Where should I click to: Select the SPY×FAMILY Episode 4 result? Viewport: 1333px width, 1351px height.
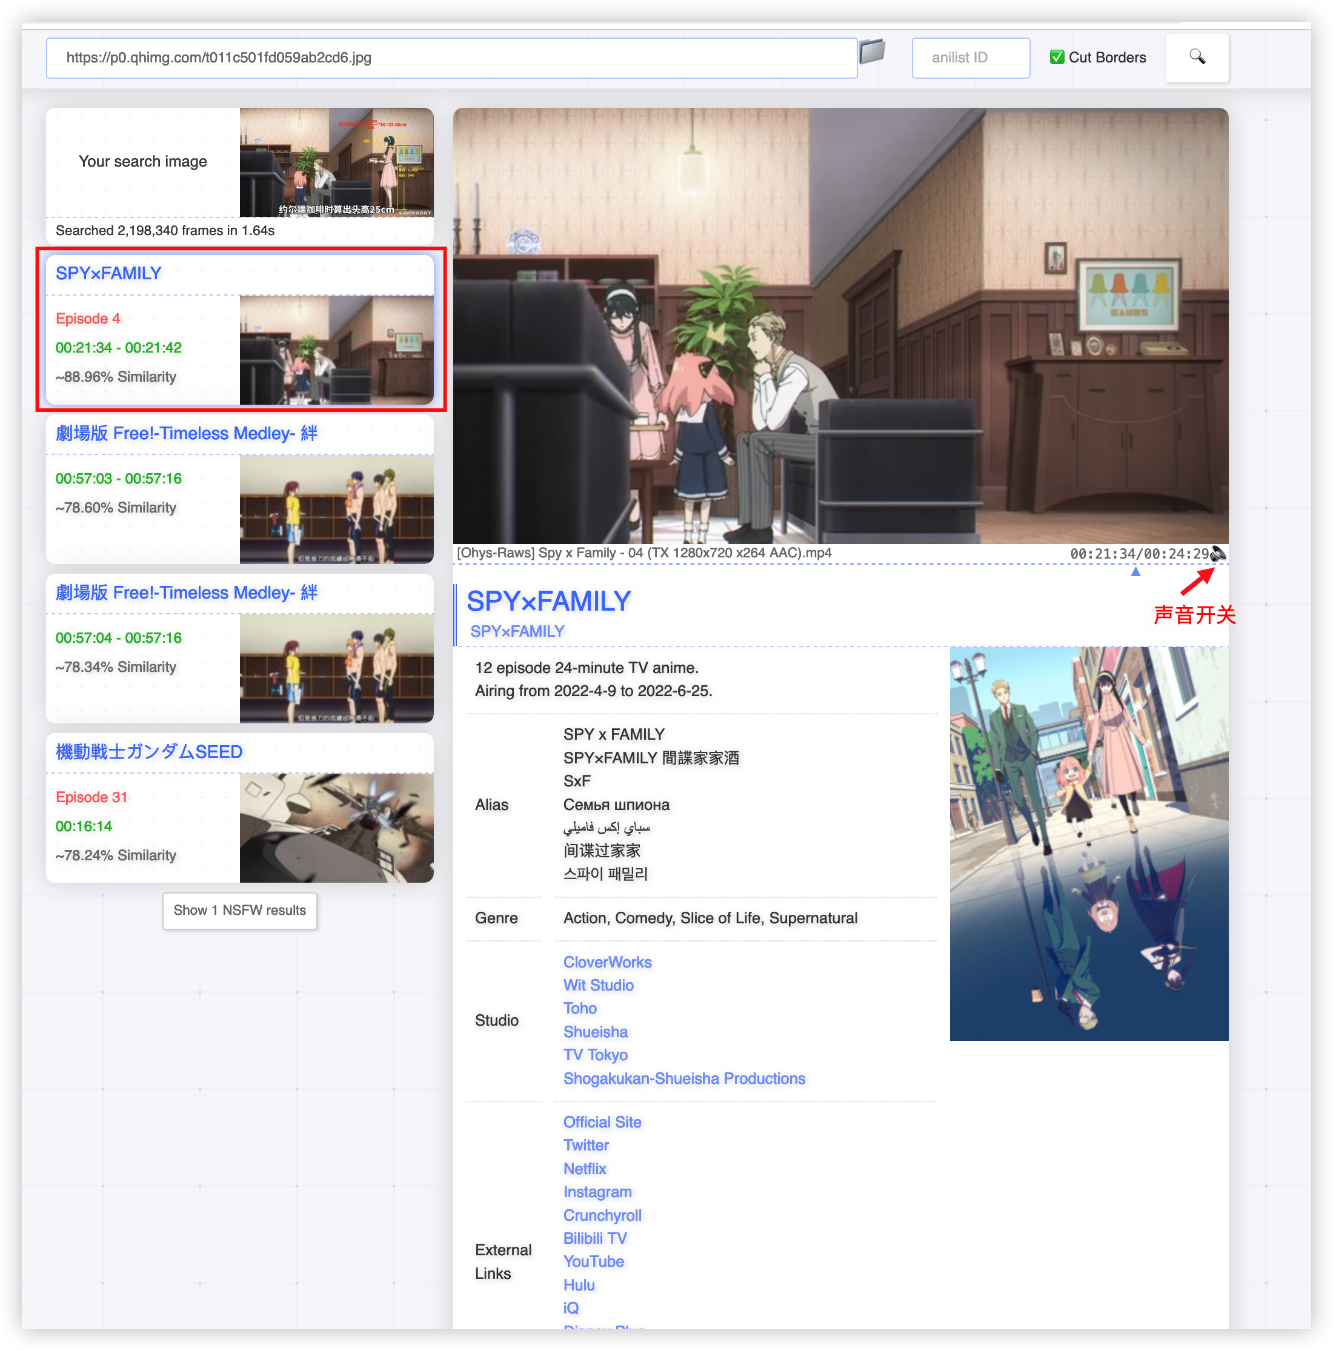point(239,330)
